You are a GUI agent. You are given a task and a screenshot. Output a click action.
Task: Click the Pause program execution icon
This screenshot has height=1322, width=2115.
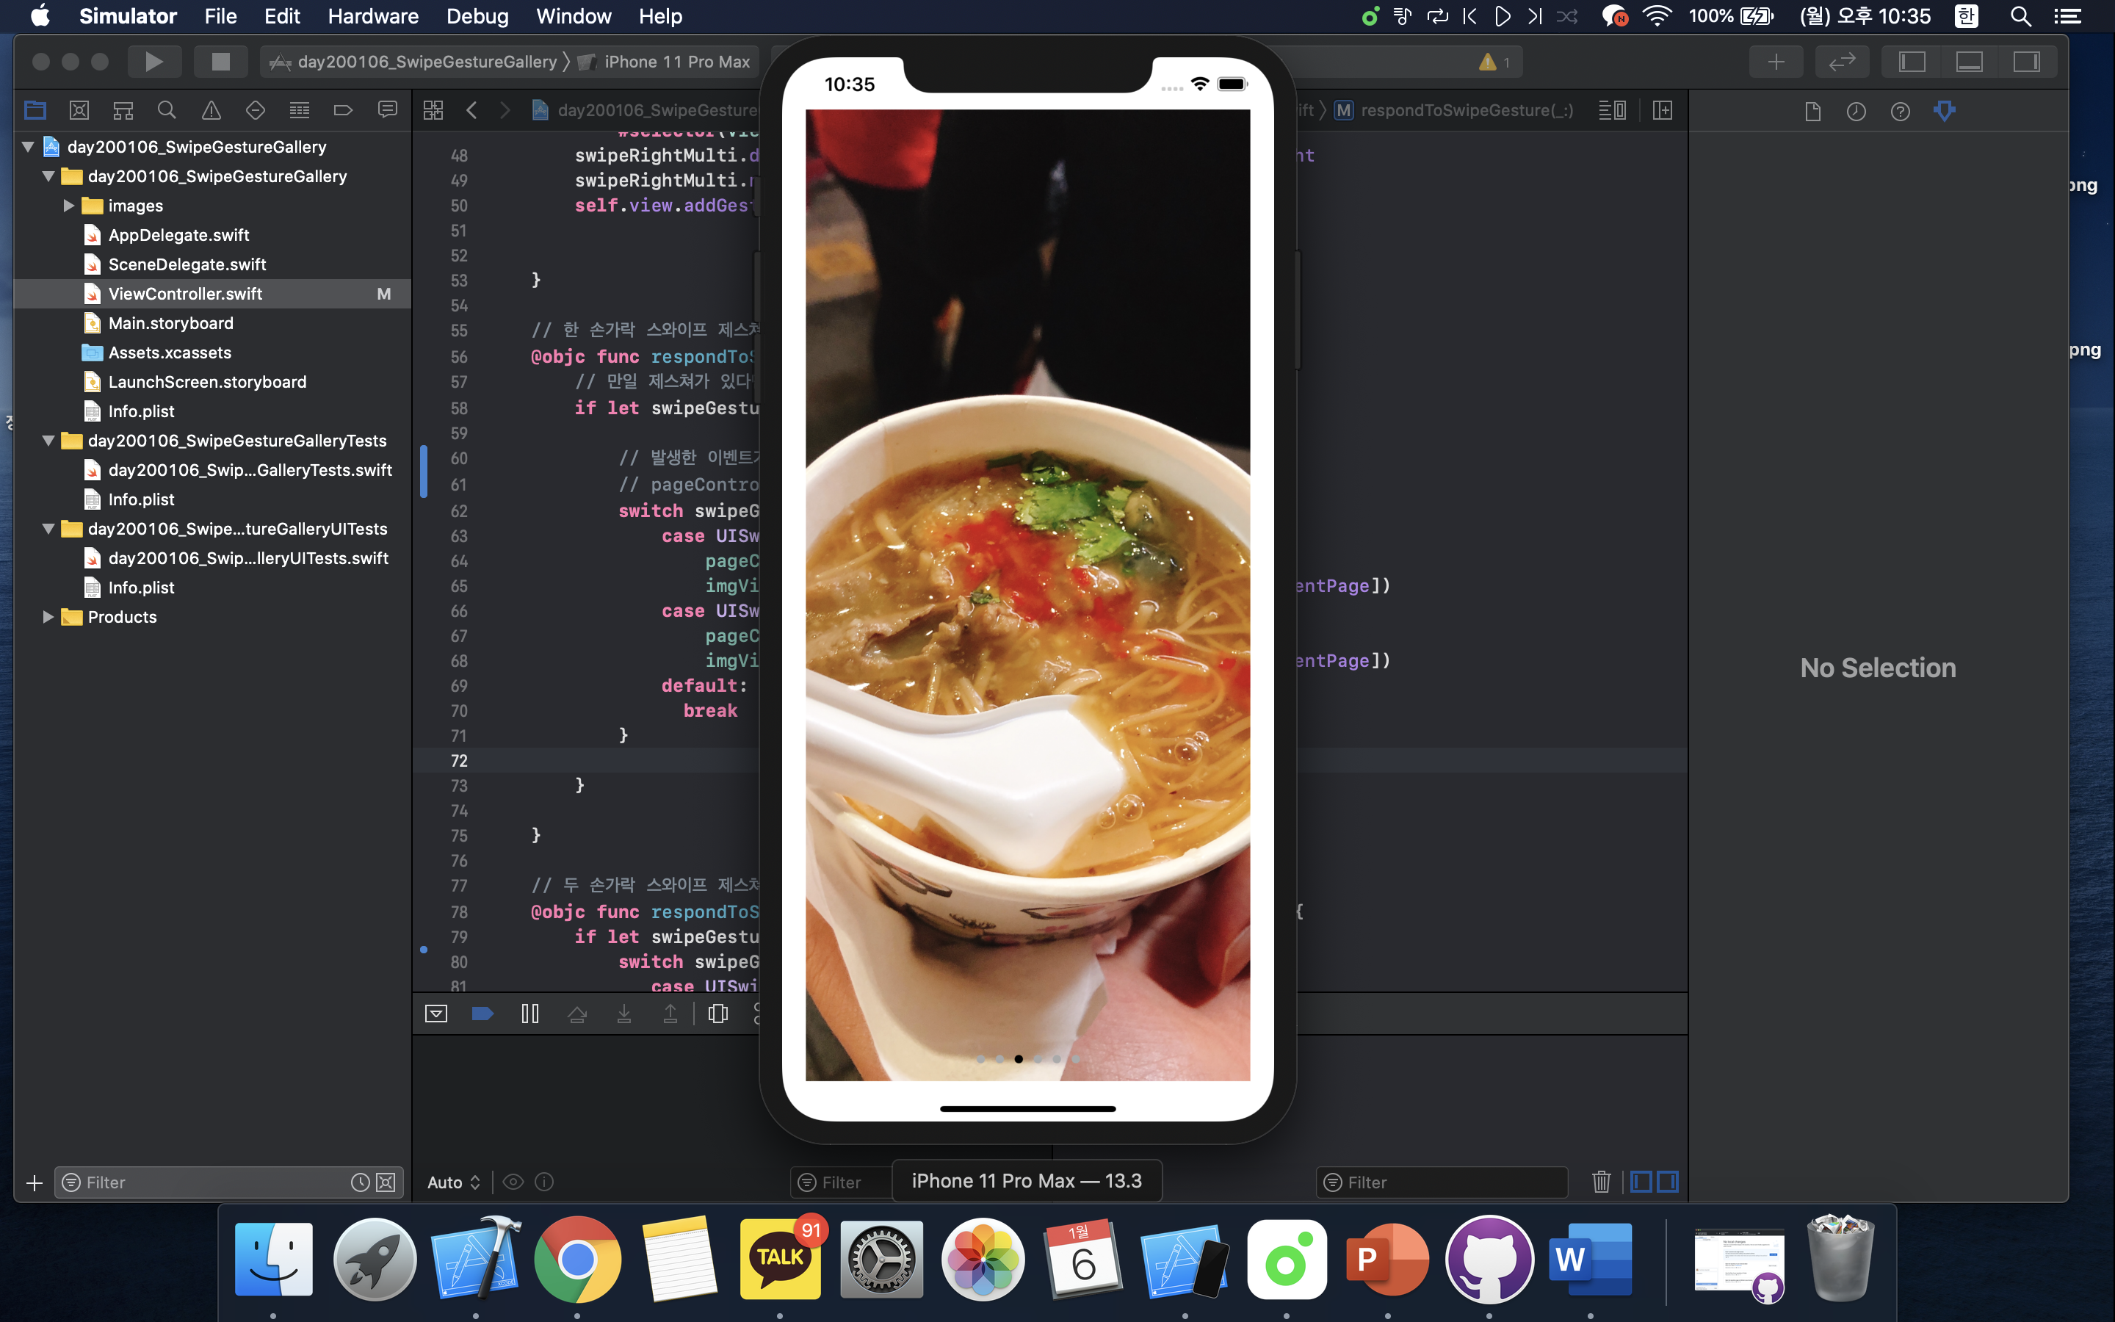[x=529, y=1014]
